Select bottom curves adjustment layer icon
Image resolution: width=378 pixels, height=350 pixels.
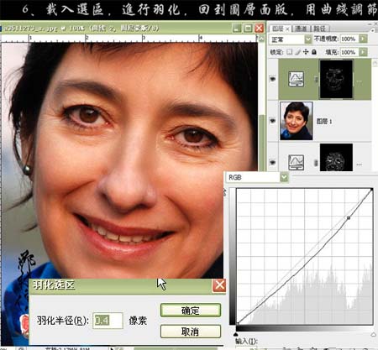pyautogui.click(x=297, y=162)
